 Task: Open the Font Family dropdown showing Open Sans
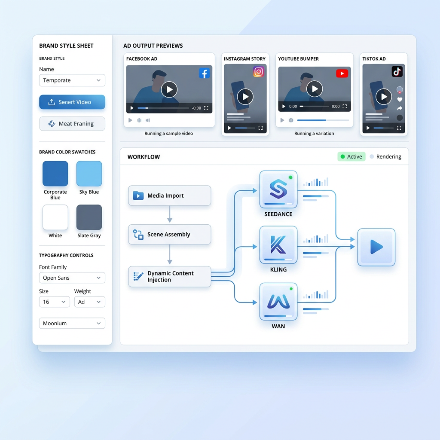(x=72, y=278)
